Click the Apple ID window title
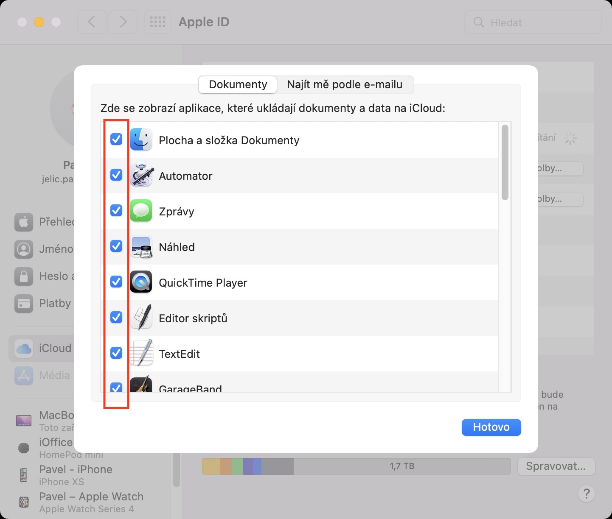Screen dimensions: 612x519 click(204, 22)
